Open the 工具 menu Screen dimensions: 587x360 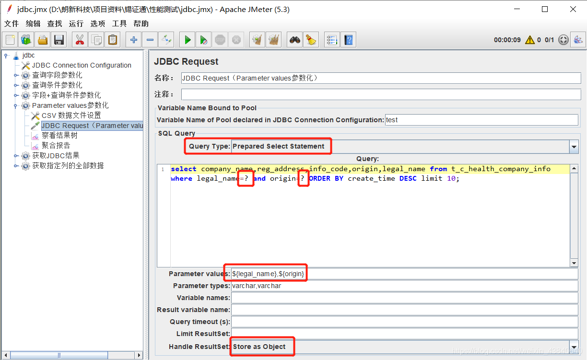[119, 23]
